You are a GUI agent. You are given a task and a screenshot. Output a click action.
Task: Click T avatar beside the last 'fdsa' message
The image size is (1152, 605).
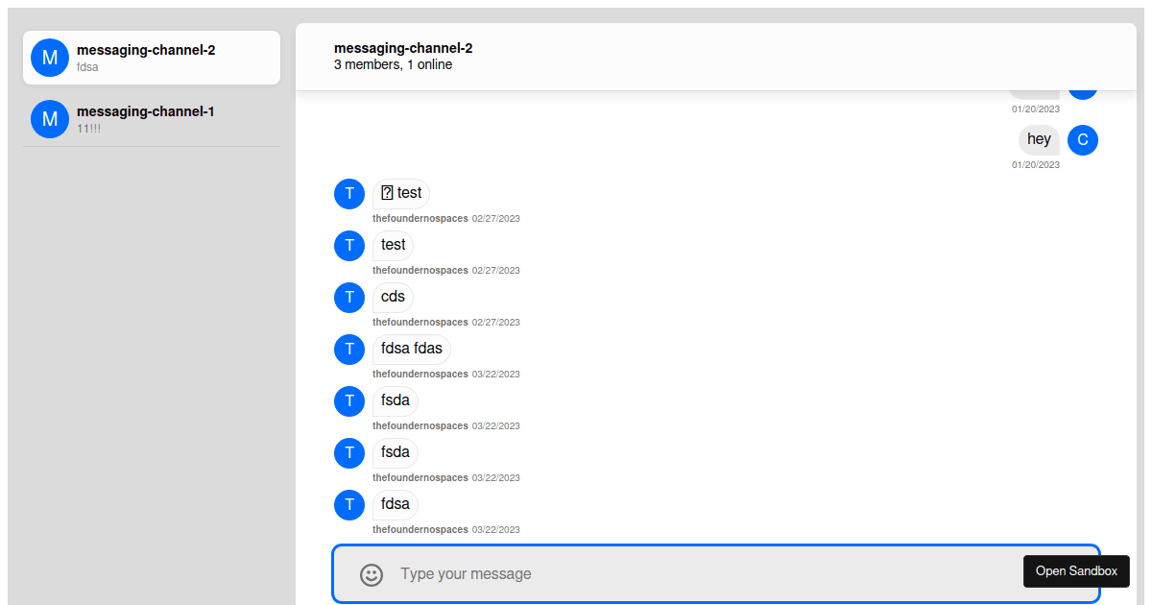click(349, 505)
